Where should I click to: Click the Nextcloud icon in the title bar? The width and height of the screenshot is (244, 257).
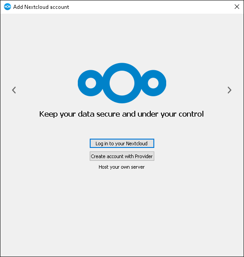(x=8, y=7)
